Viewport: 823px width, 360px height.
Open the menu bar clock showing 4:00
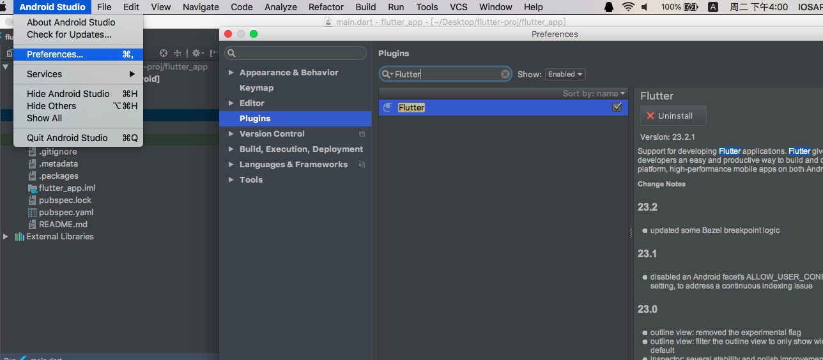pos(758,7)
